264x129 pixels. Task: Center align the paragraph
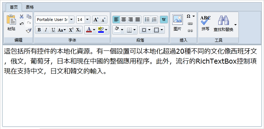[x=123, y=20]
